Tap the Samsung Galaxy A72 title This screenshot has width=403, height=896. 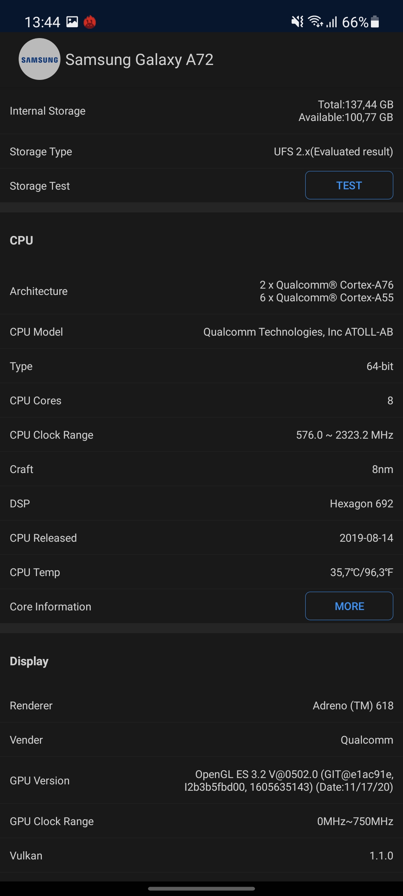pyautogui.click(x=139, y=60)
